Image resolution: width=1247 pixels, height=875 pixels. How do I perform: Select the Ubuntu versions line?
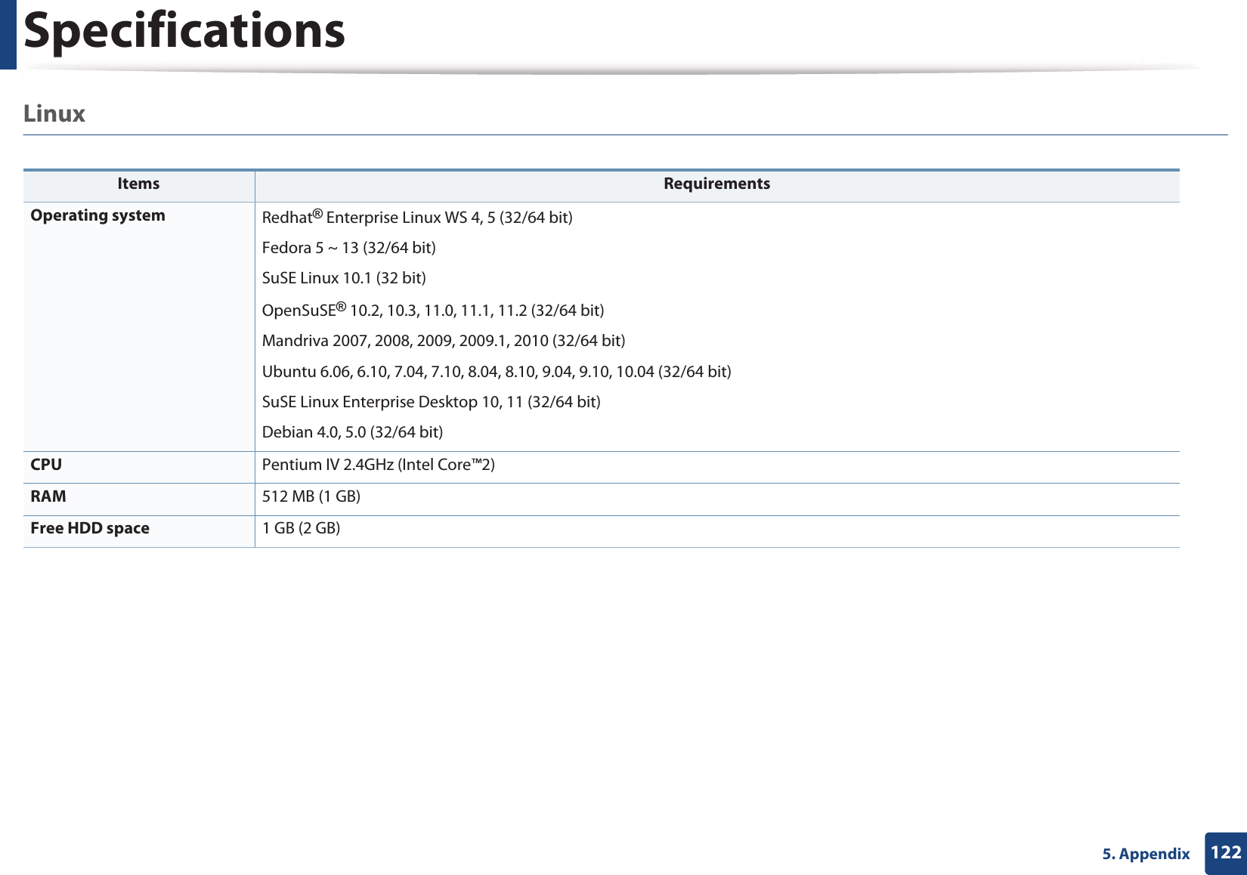497,371
